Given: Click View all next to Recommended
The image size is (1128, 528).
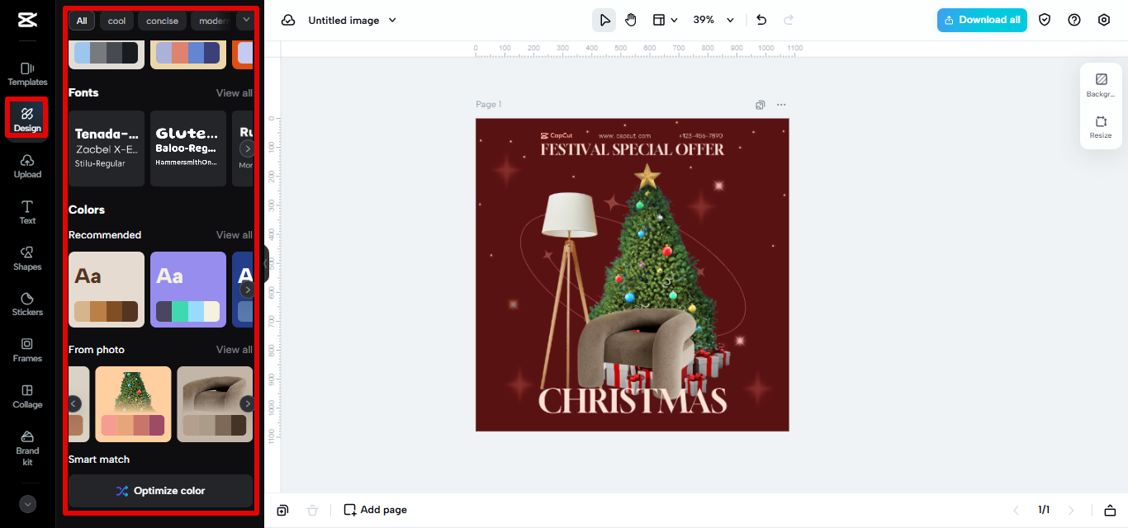Looking at the screenshot, I should coord(235,235).
